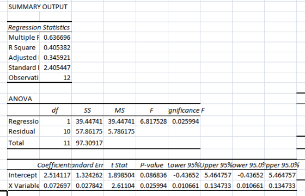
Task: Click the df column header
Action: (x=55, y=111)
